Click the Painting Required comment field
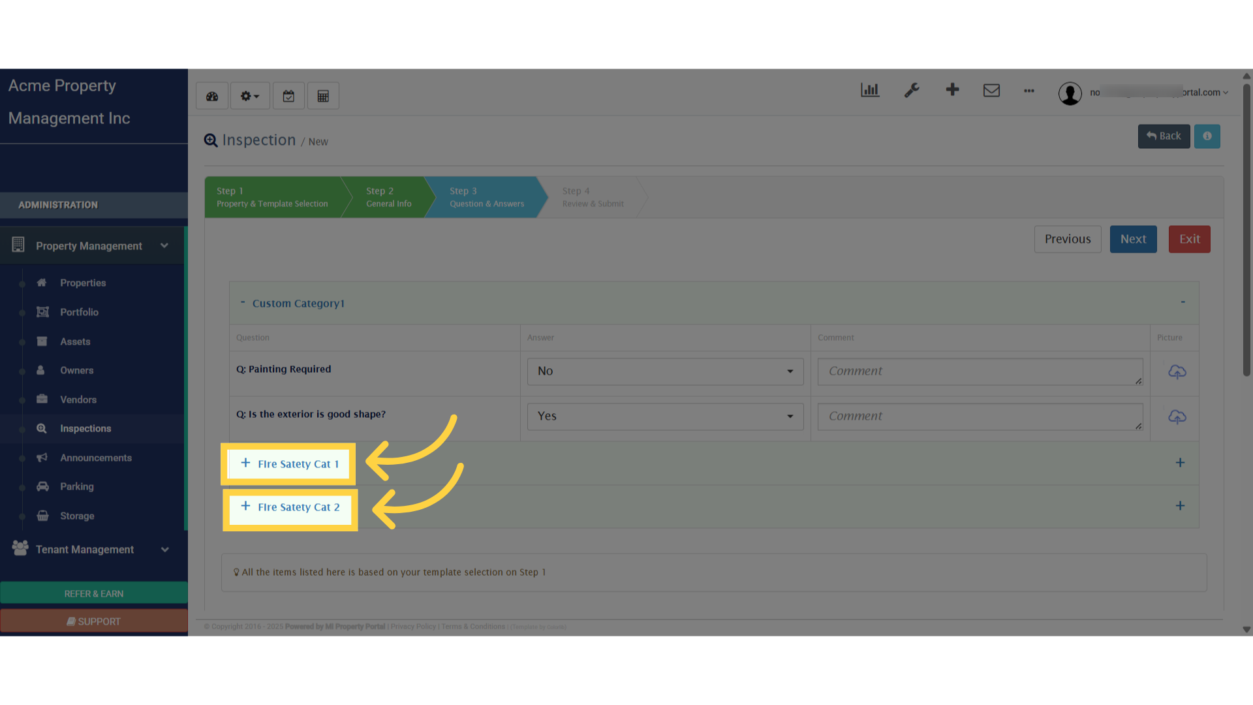The height and width of the screenshot is (705, 1253). 980,371
